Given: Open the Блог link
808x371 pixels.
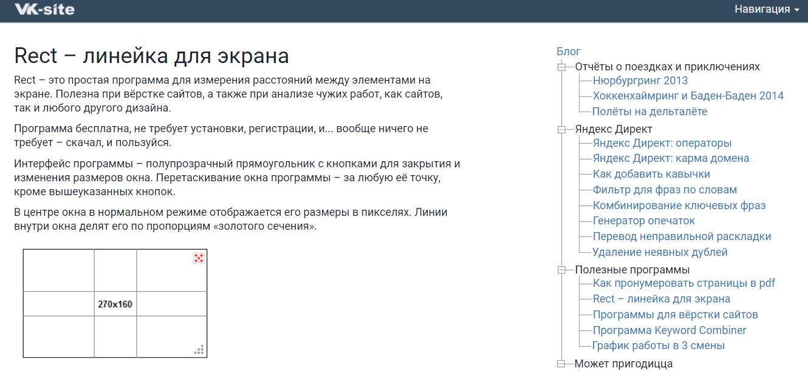Looking at the screenshot, I should [x=569, y=52].
